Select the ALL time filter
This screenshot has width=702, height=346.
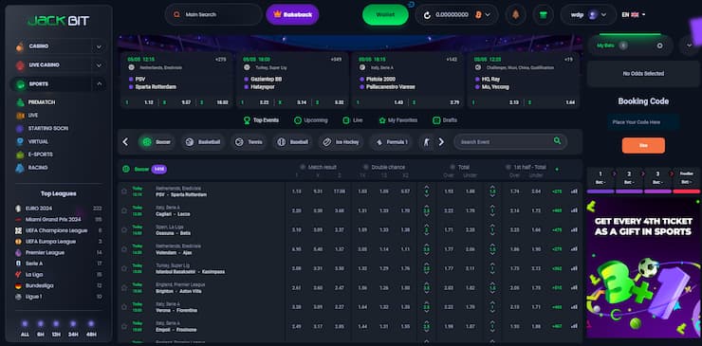[25, 329]
